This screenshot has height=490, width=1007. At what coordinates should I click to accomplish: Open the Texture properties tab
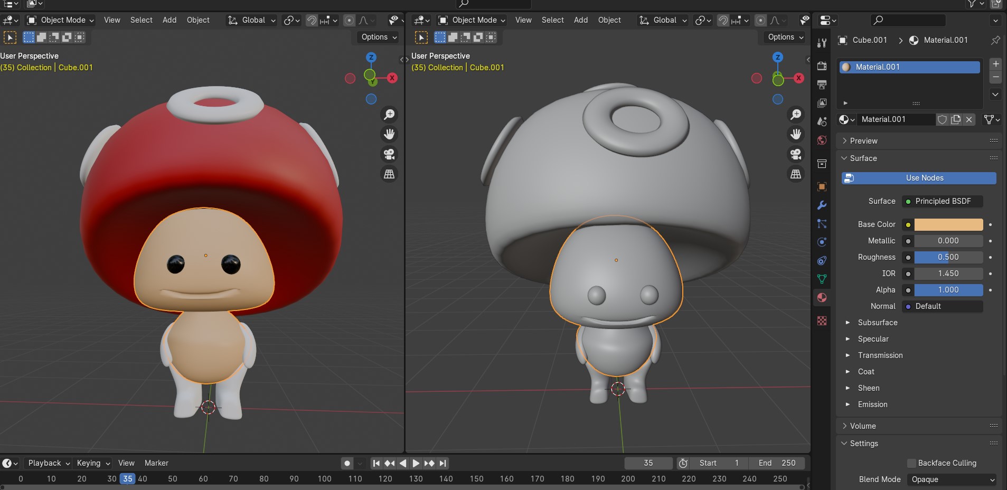[x=822, y=321]
